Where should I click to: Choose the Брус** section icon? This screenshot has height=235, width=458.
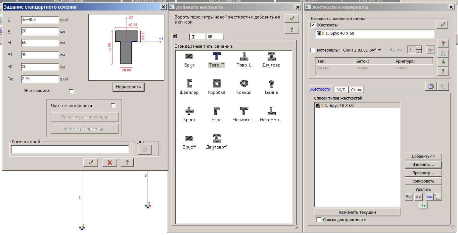pos(189,139)
